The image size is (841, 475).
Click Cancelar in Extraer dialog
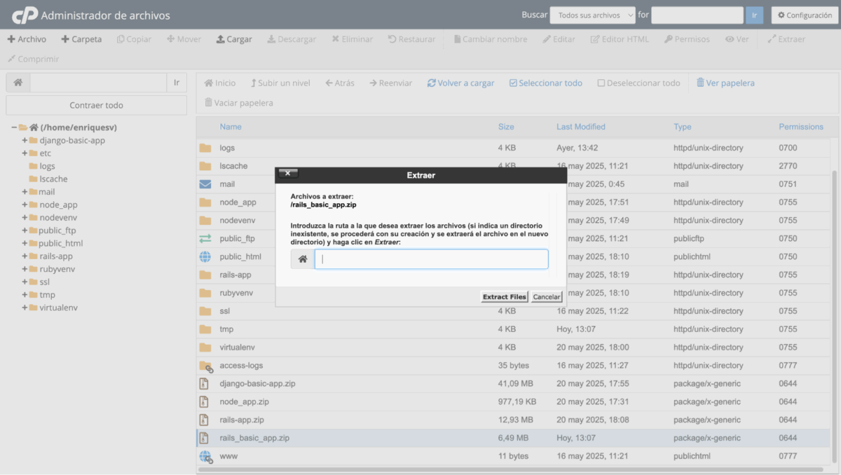point(547,297)
